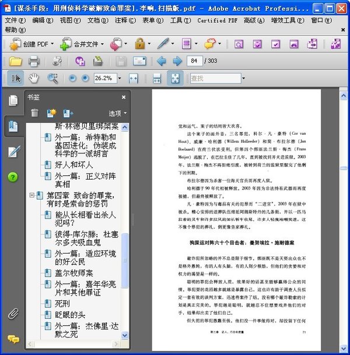Open the Secure padlock dropdown arrow
This screenshot has height=355, width=350.
click(x=149, y=43)
